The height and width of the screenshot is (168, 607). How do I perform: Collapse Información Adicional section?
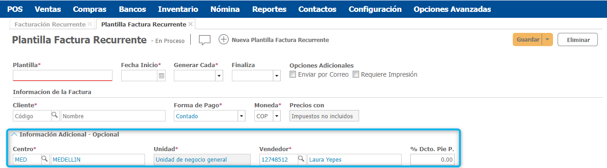(14, 134)
